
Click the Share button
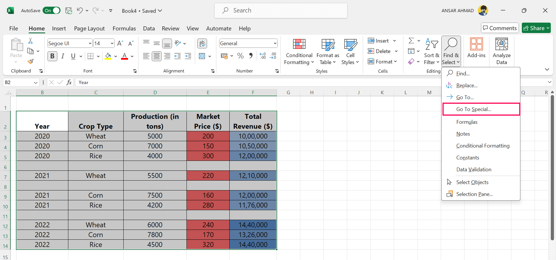[536, 28]
